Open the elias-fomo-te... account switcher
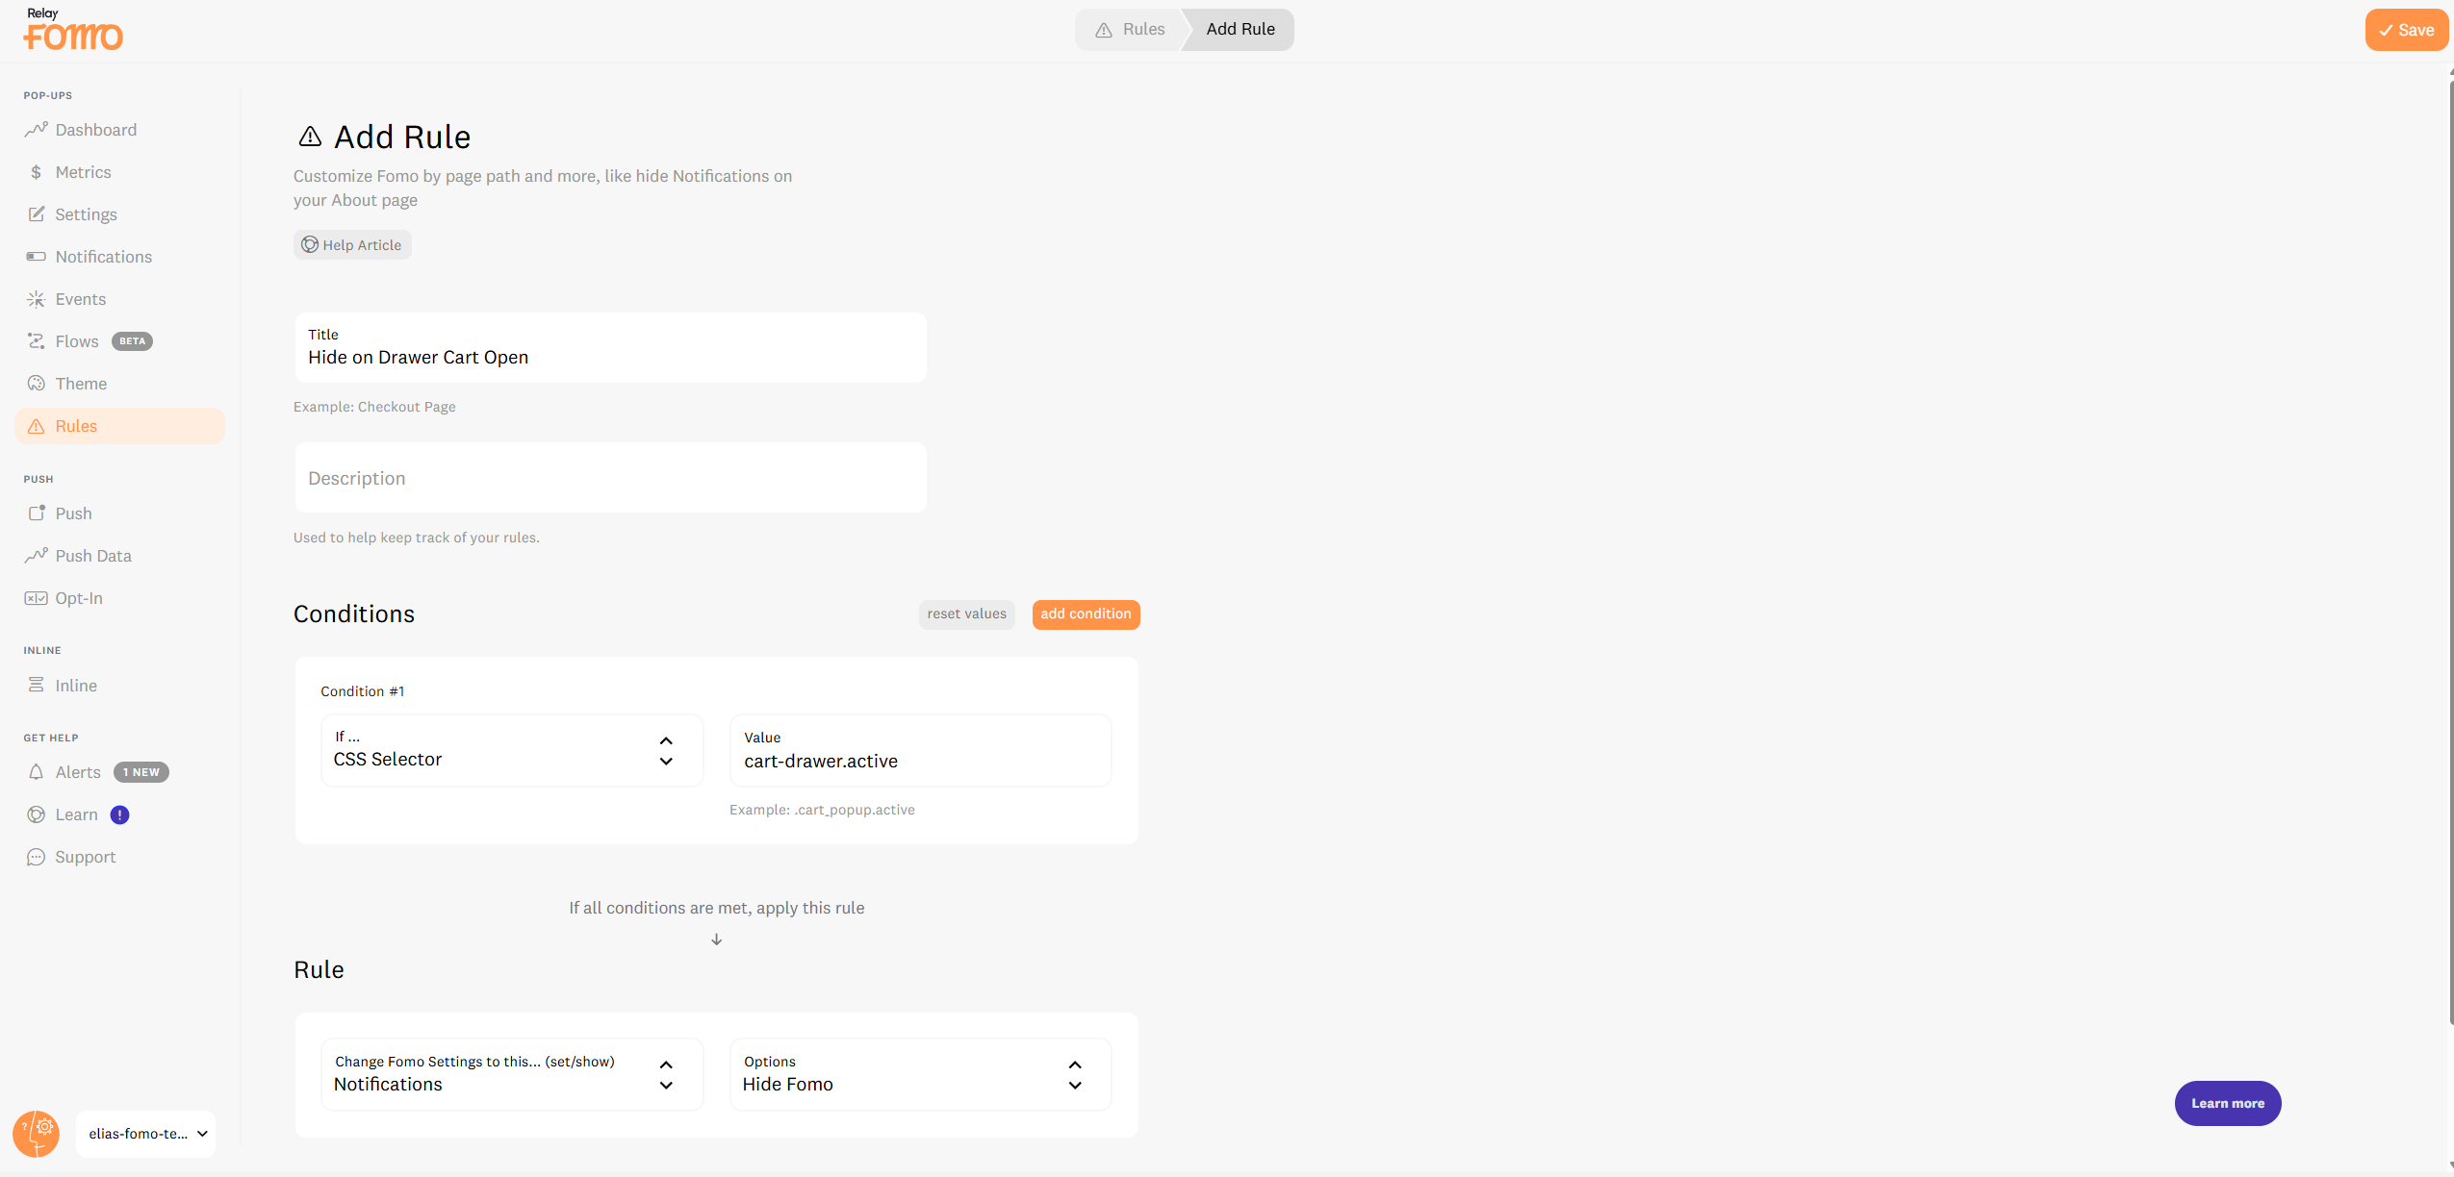The height and width of the screenshot is (1177, 2454). [146, 1134]
